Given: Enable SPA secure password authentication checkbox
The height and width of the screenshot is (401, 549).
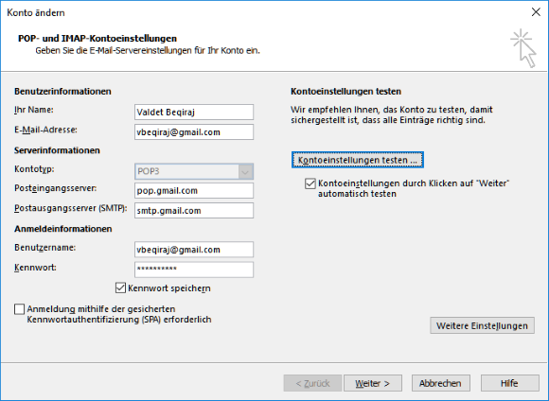Looking at the screenshot, I should (x=19, y=309).
